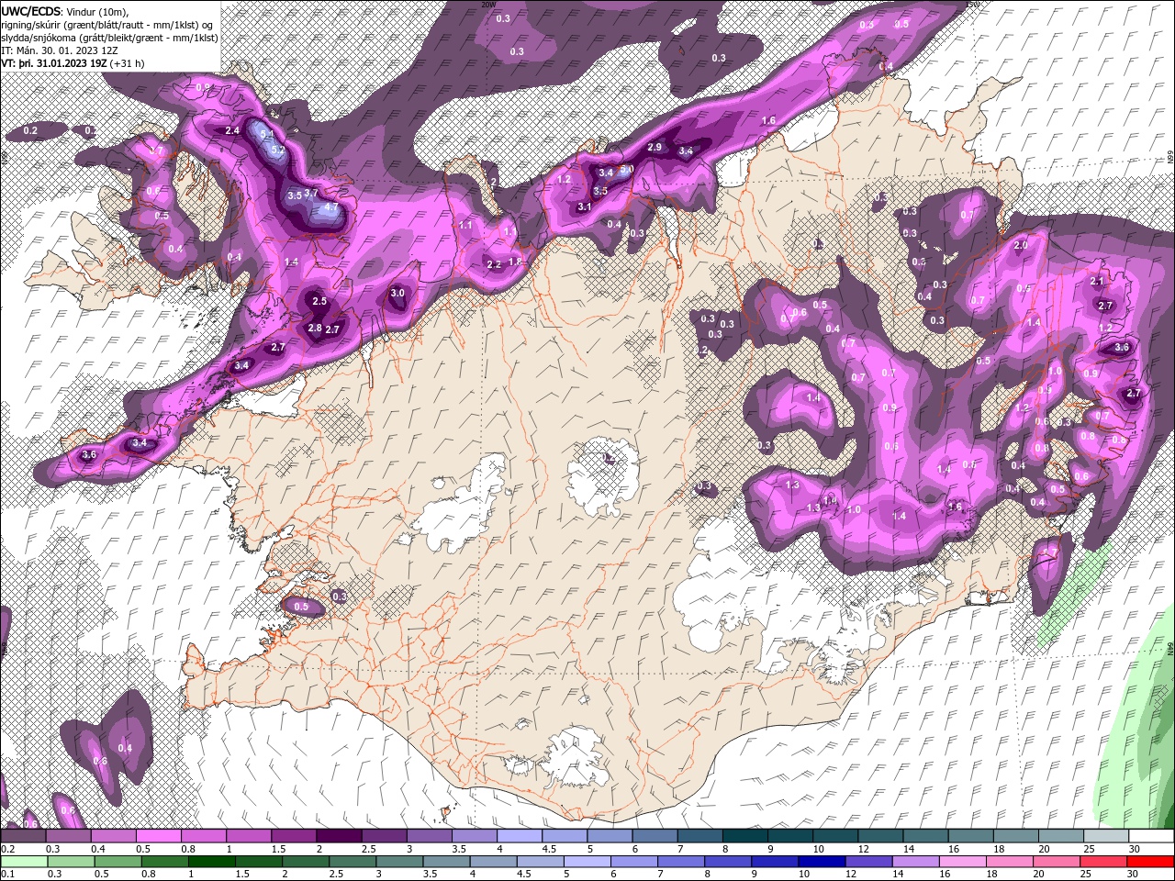The width and height of the screenshot is (1175, 881).
Task: Choose the bright red swatch after 30
Action: click(x=1150, y=862)
